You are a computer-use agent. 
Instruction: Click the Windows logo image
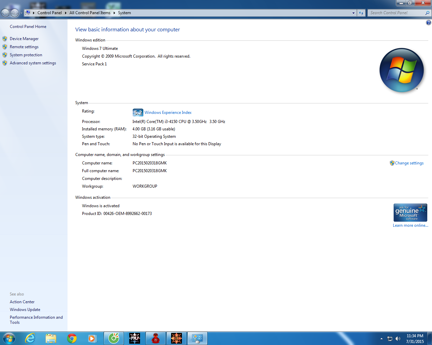pyautogui.click(x=402, y=70)
